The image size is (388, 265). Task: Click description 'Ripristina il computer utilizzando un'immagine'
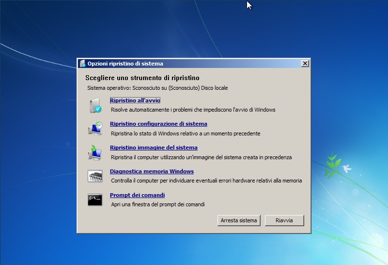click(201, 157)
